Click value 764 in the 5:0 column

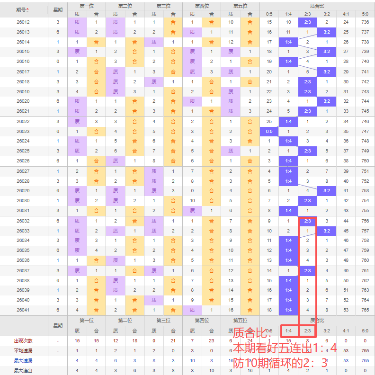(x=365, y=300)
